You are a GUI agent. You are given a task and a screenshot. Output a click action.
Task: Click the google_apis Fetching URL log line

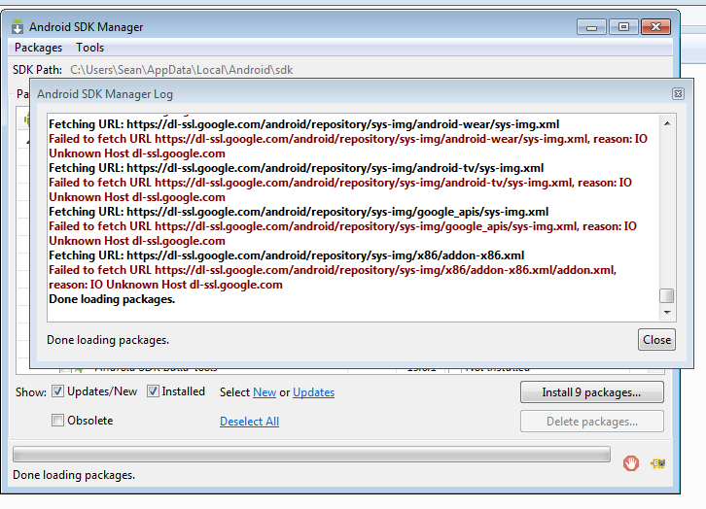[299, 212]
